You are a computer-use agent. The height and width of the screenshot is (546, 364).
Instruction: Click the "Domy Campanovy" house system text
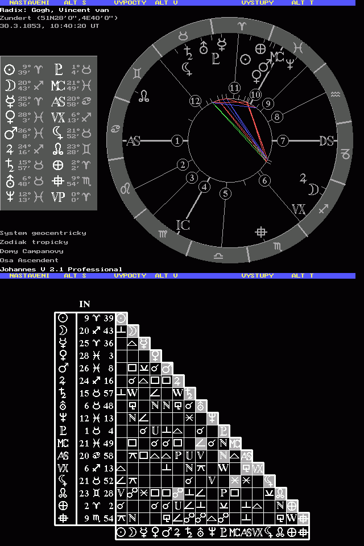(31, 251)
